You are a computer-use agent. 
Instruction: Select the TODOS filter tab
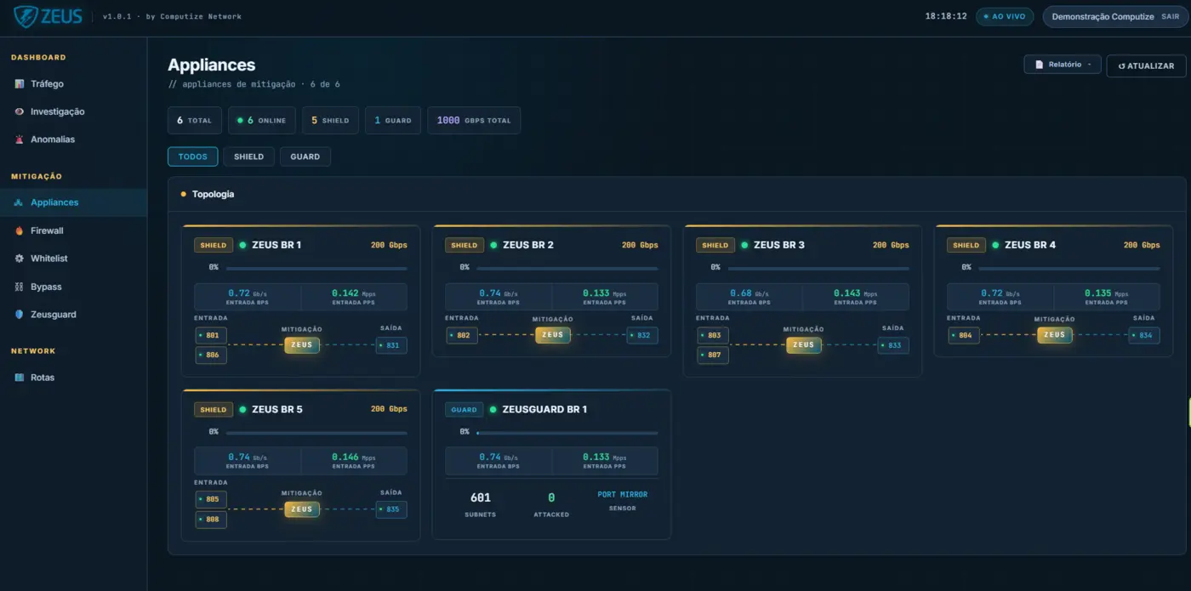[x=193, y=156]
